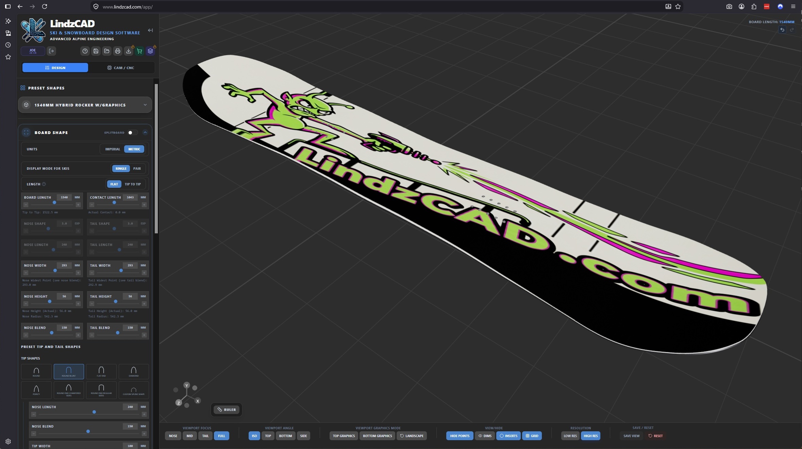Image resolution: width=802 pixels, height=449 pixels.
Task: Click the Save View button
Action: pos(631,436)
